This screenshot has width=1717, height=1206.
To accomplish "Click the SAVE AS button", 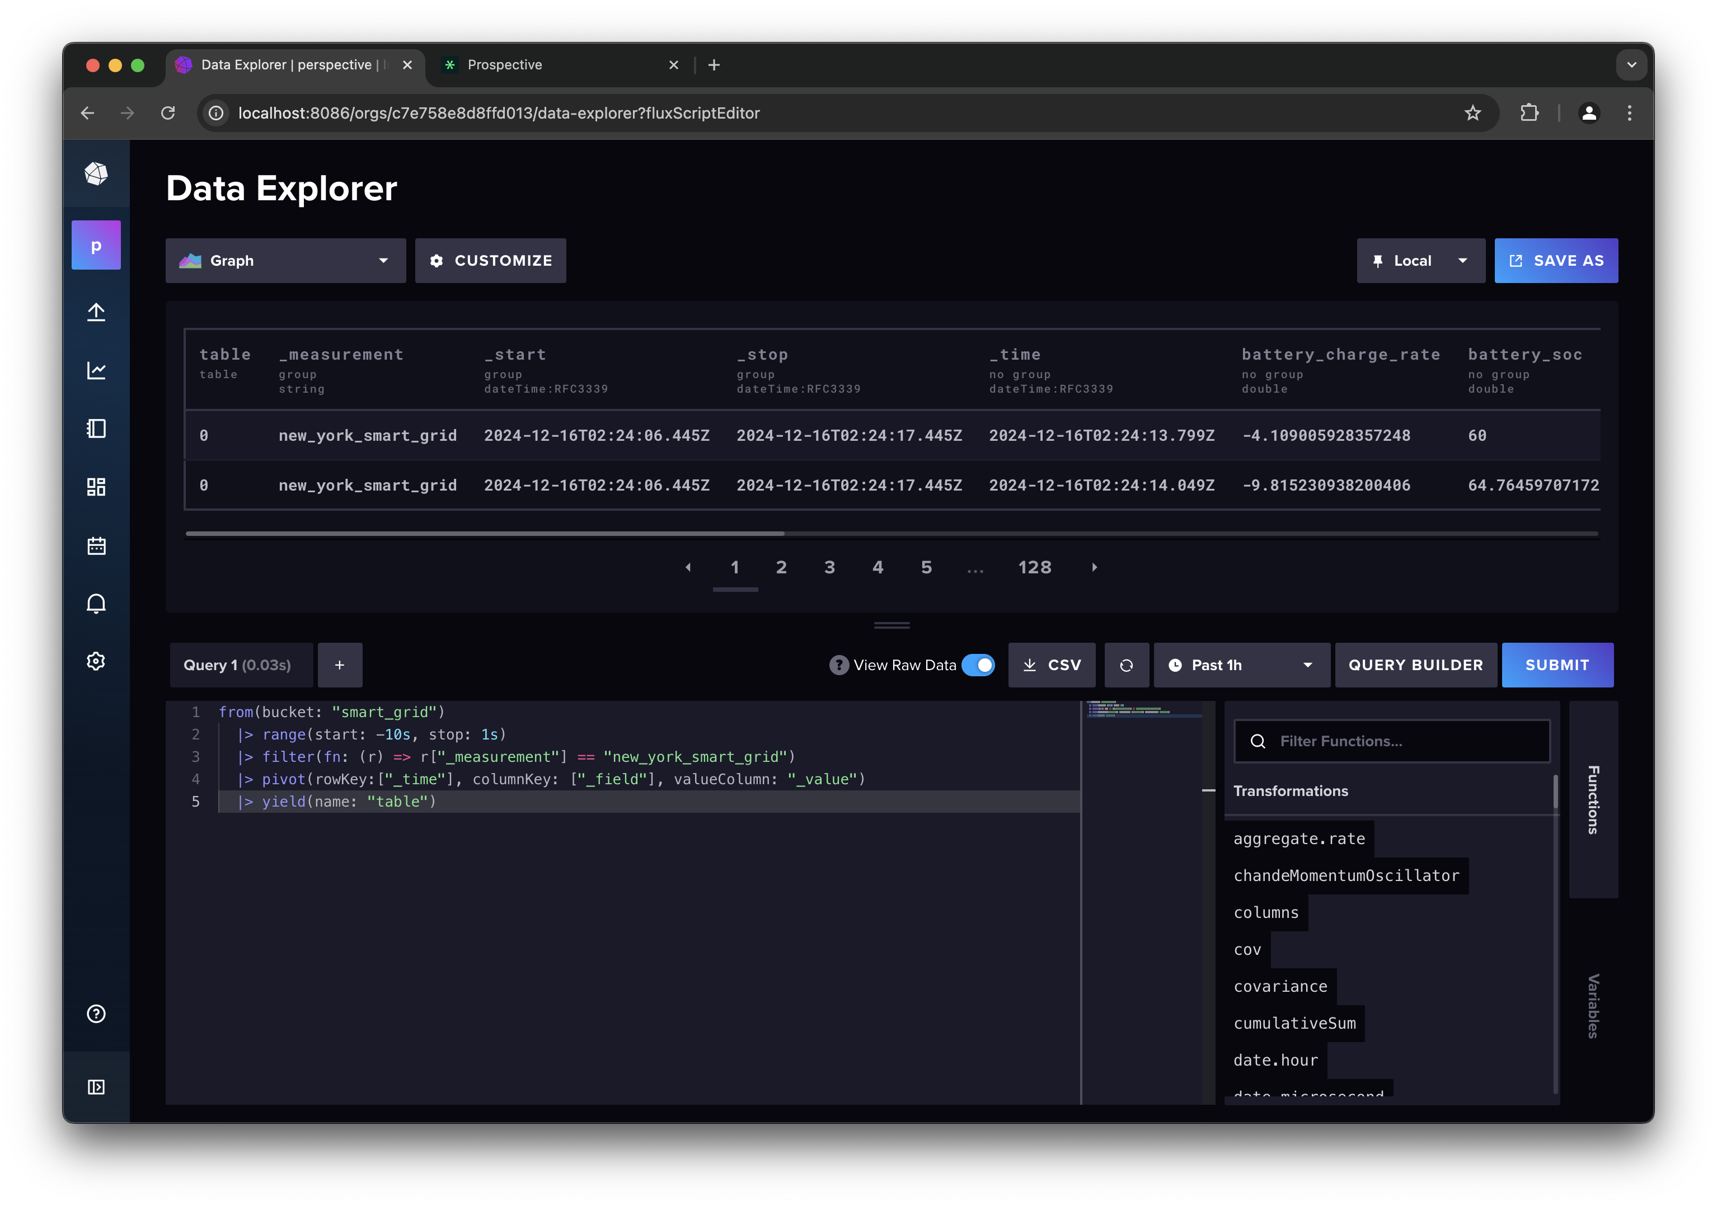I will coord(1556,260).
